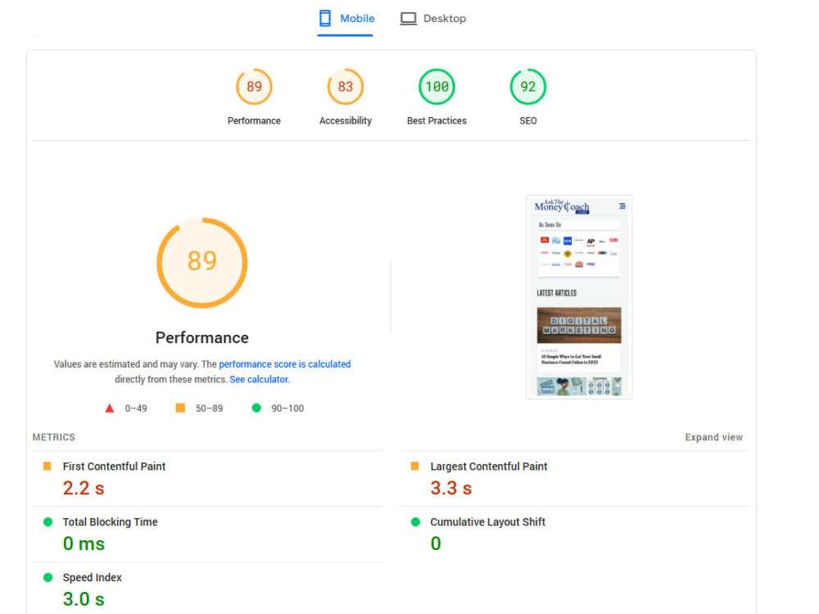Click the orange square 50–89 legend icon
The height and width of the screenshot is (614, 819).
tap(180, 408)
